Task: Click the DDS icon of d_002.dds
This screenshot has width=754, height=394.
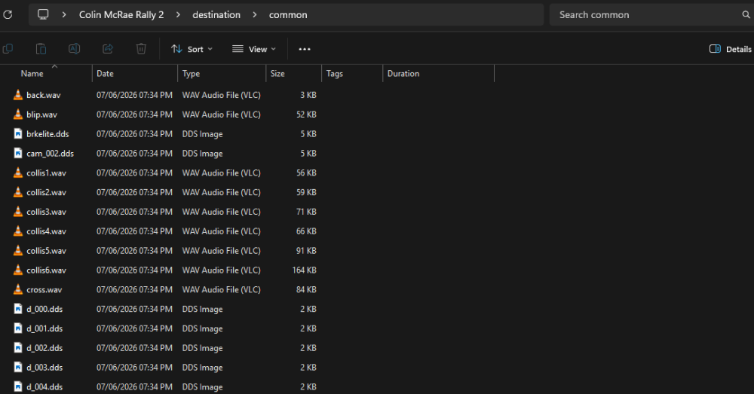Action: click(x=18, y=348)
